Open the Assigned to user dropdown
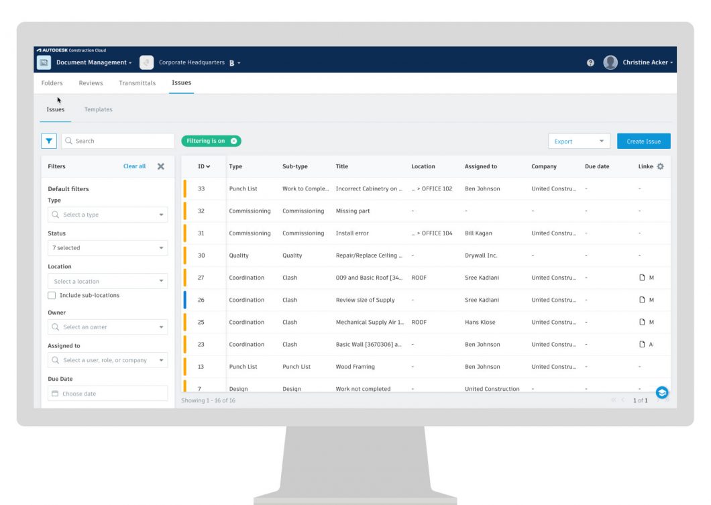The image size is (711, 505). [x=107, y=360]
